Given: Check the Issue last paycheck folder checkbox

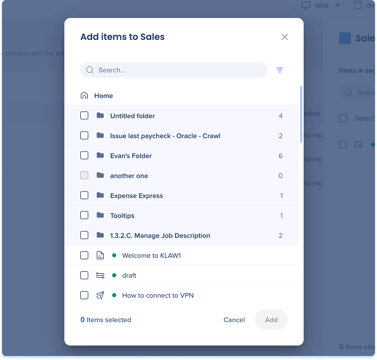Looking at the screenshot, I should click(x=84, y=136).
